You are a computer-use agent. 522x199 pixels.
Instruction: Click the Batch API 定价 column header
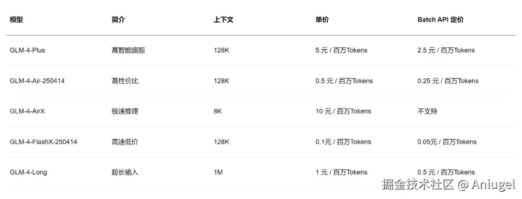440,20
